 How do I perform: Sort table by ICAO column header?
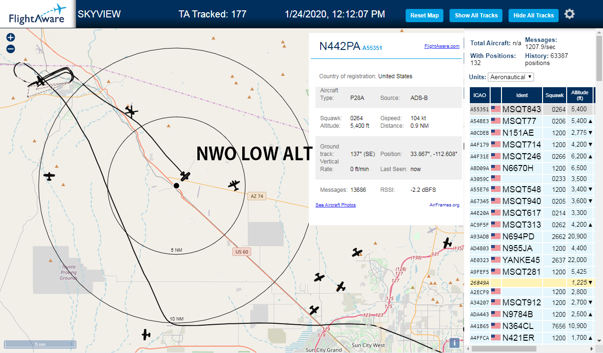point(480,95)
